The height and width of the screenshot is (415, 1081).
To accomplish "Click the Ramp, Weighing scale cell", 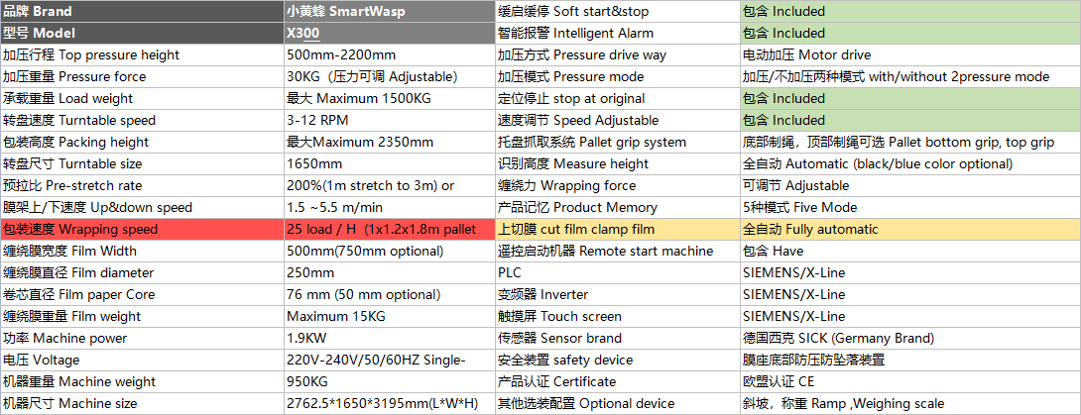I will tap(908, 403).
